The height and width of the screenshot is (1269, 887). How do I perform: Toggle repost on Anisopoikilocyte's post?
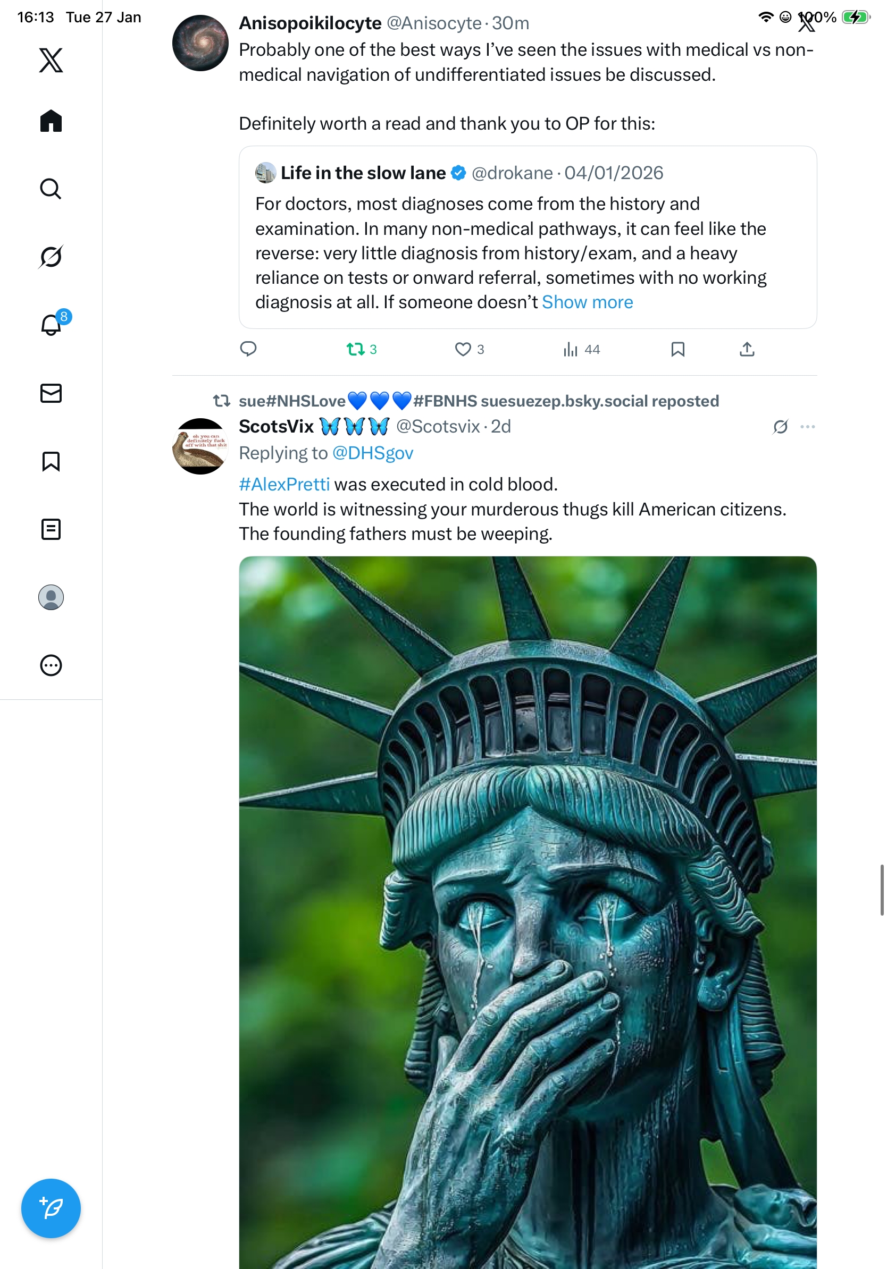pos(355,349)
